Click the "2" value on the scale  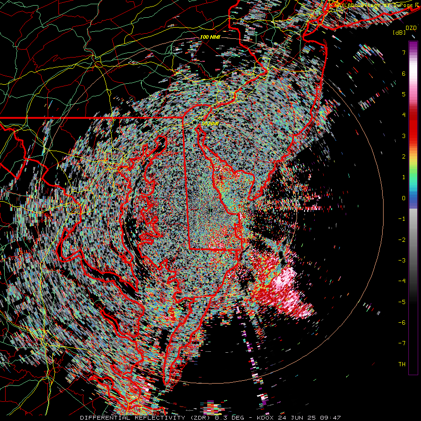click(x=404, y=157)
